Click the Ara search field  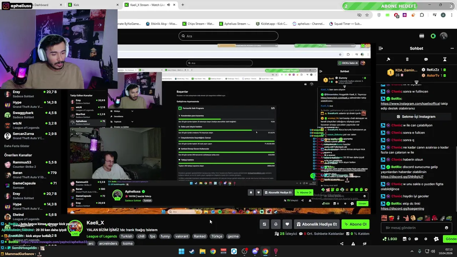coord(228,36)
